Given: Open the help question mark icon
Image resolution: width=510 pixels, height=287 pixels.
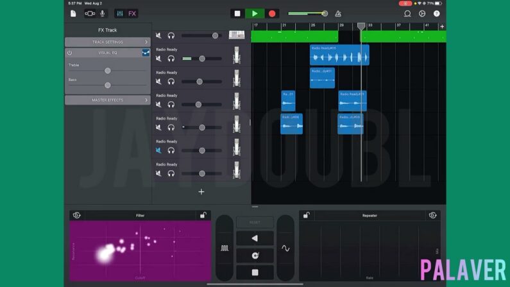Looking at the screenshot, I should [x=437, y=13].
